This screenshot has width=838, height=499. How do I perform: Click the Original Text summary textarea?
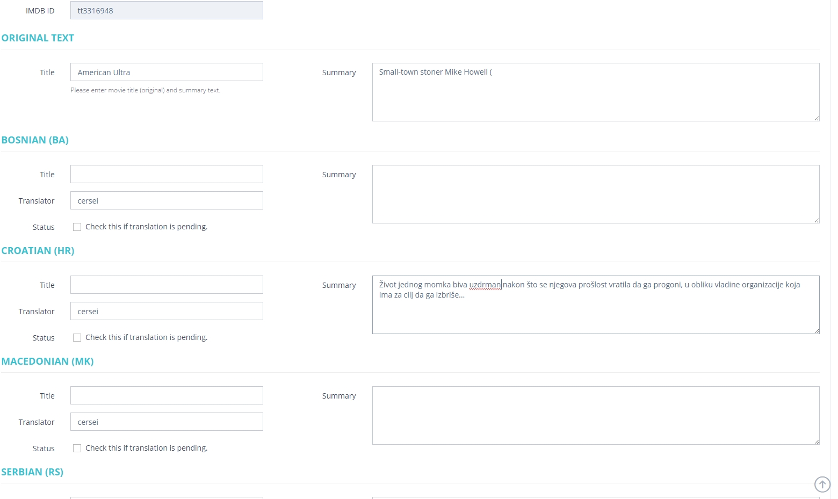click(596, 92)
